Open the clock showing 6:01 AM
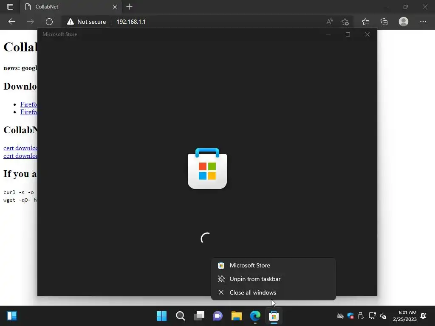 405,316
